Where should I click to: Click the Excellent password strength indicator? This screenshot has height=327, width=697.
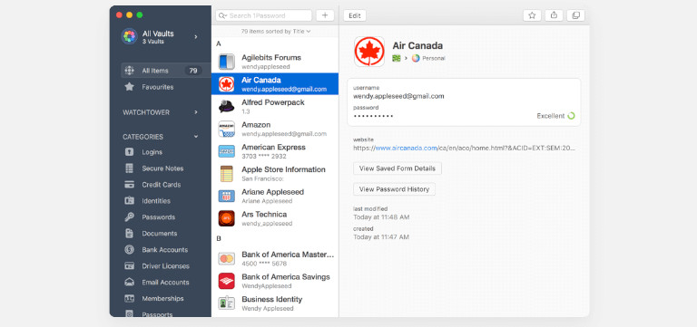[555, 116]
